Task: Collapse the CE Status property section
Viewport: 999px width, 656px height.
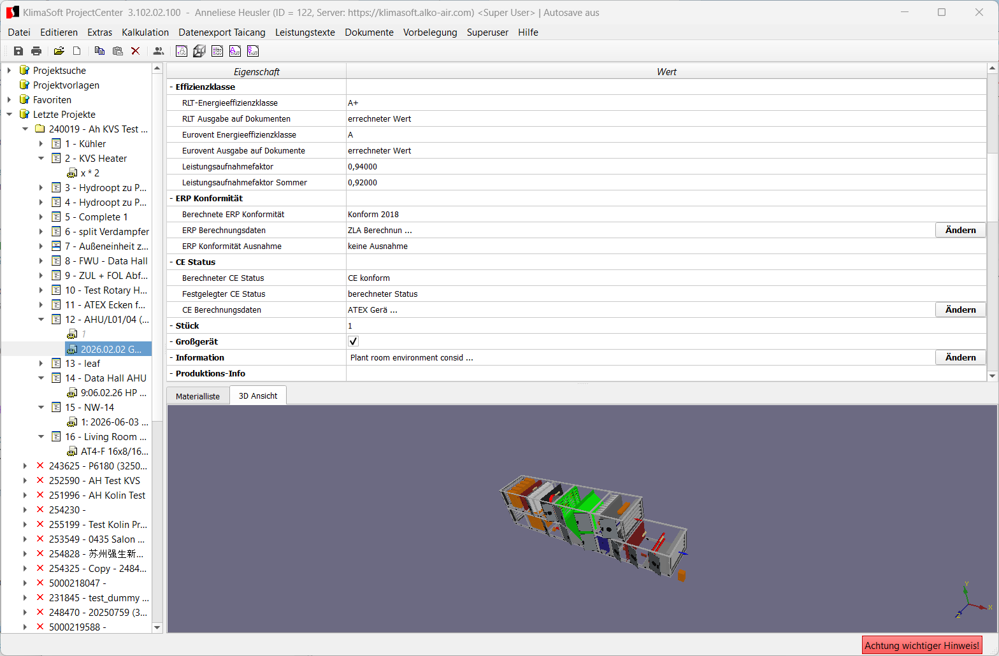Action: [171, 262]
